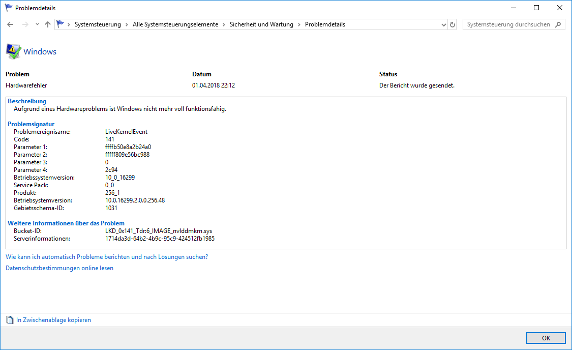Expand chevron before Systemsteuerung breadcrumb

[69, 24]
